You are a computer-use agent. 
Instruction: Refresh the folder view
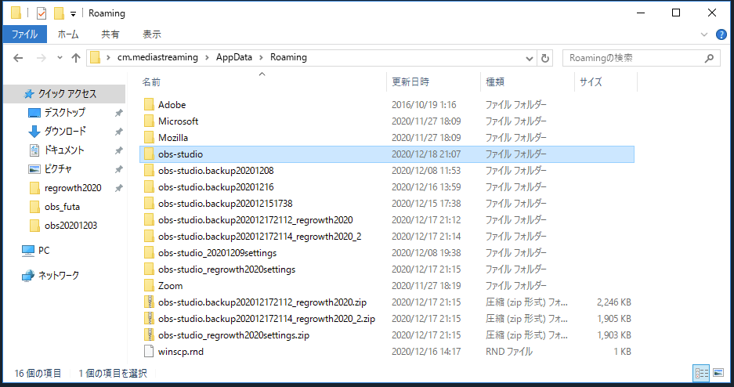pos(545,58)
